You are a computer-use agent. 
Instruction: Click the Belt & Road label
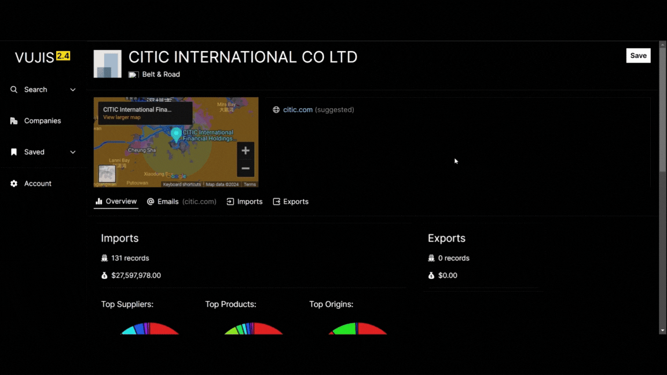coord(161,75)
